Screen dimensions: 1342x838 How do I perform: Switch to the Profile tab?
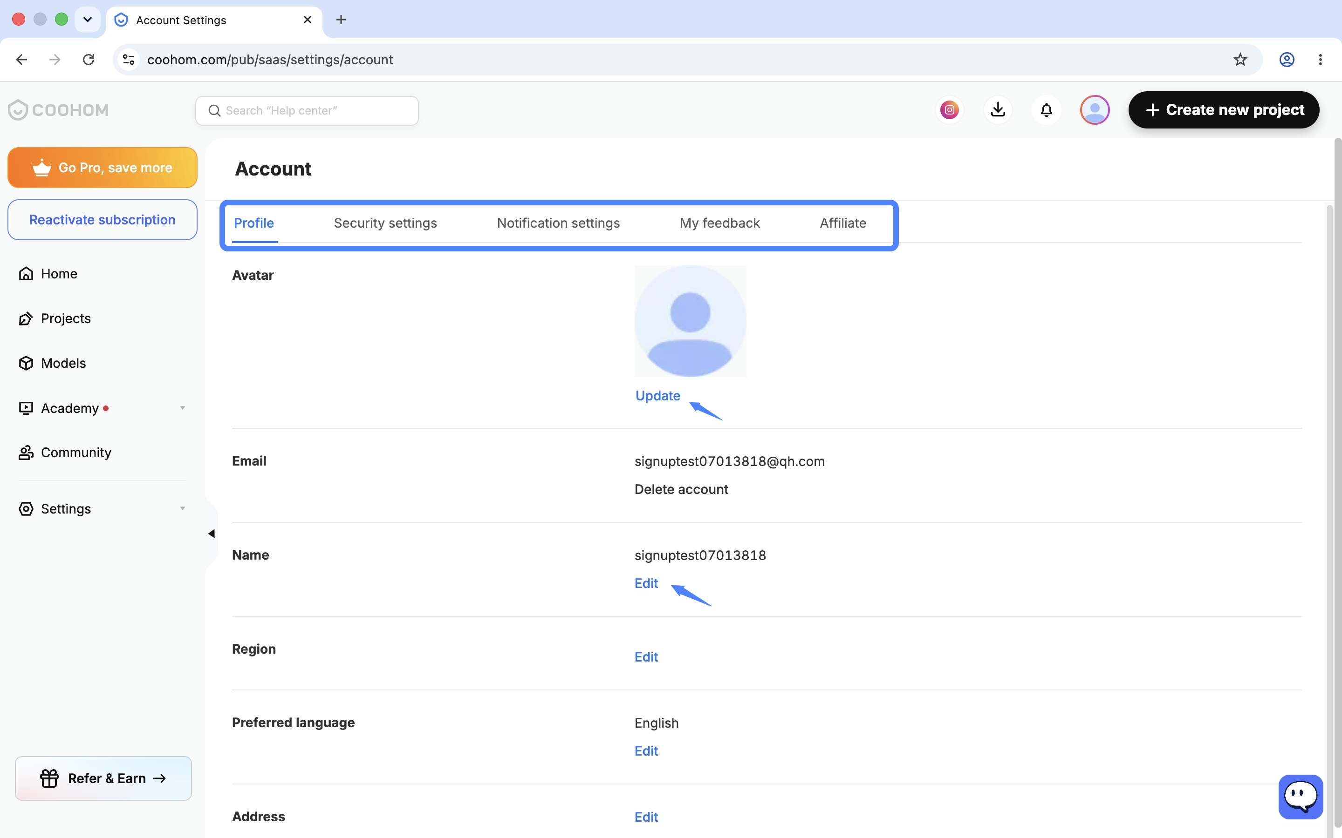click(x=254, y=223)
